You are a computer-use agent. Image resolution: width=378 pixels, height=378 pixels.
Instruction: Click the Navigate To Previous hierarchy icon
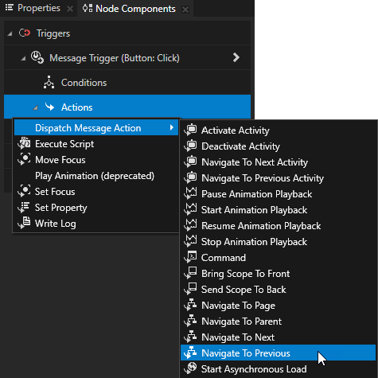(191, 353)
